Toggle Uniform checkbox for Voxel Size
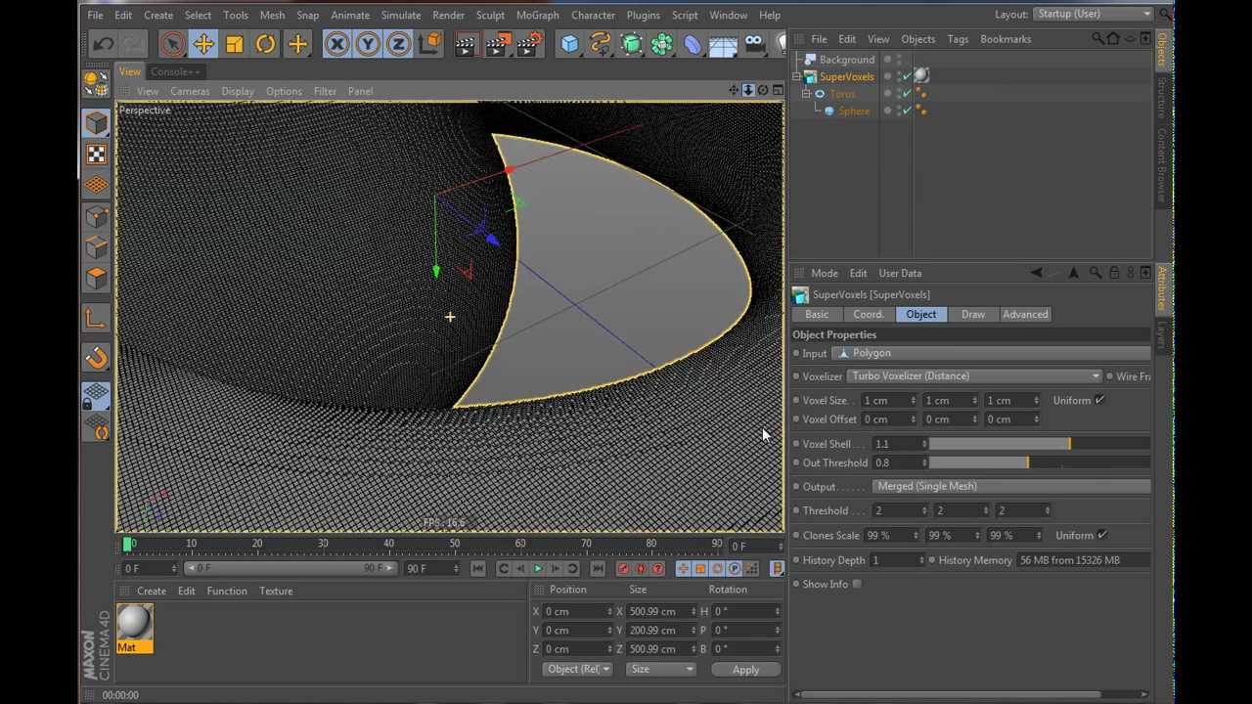The height and width of the screenshot is (704, 1252). (x=1099, y=400)
